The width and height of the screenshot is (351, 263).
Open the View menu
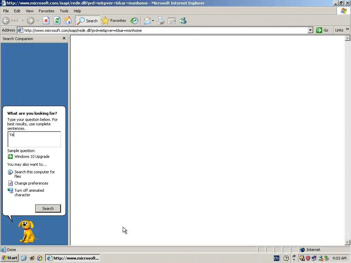tap(29, 11)
